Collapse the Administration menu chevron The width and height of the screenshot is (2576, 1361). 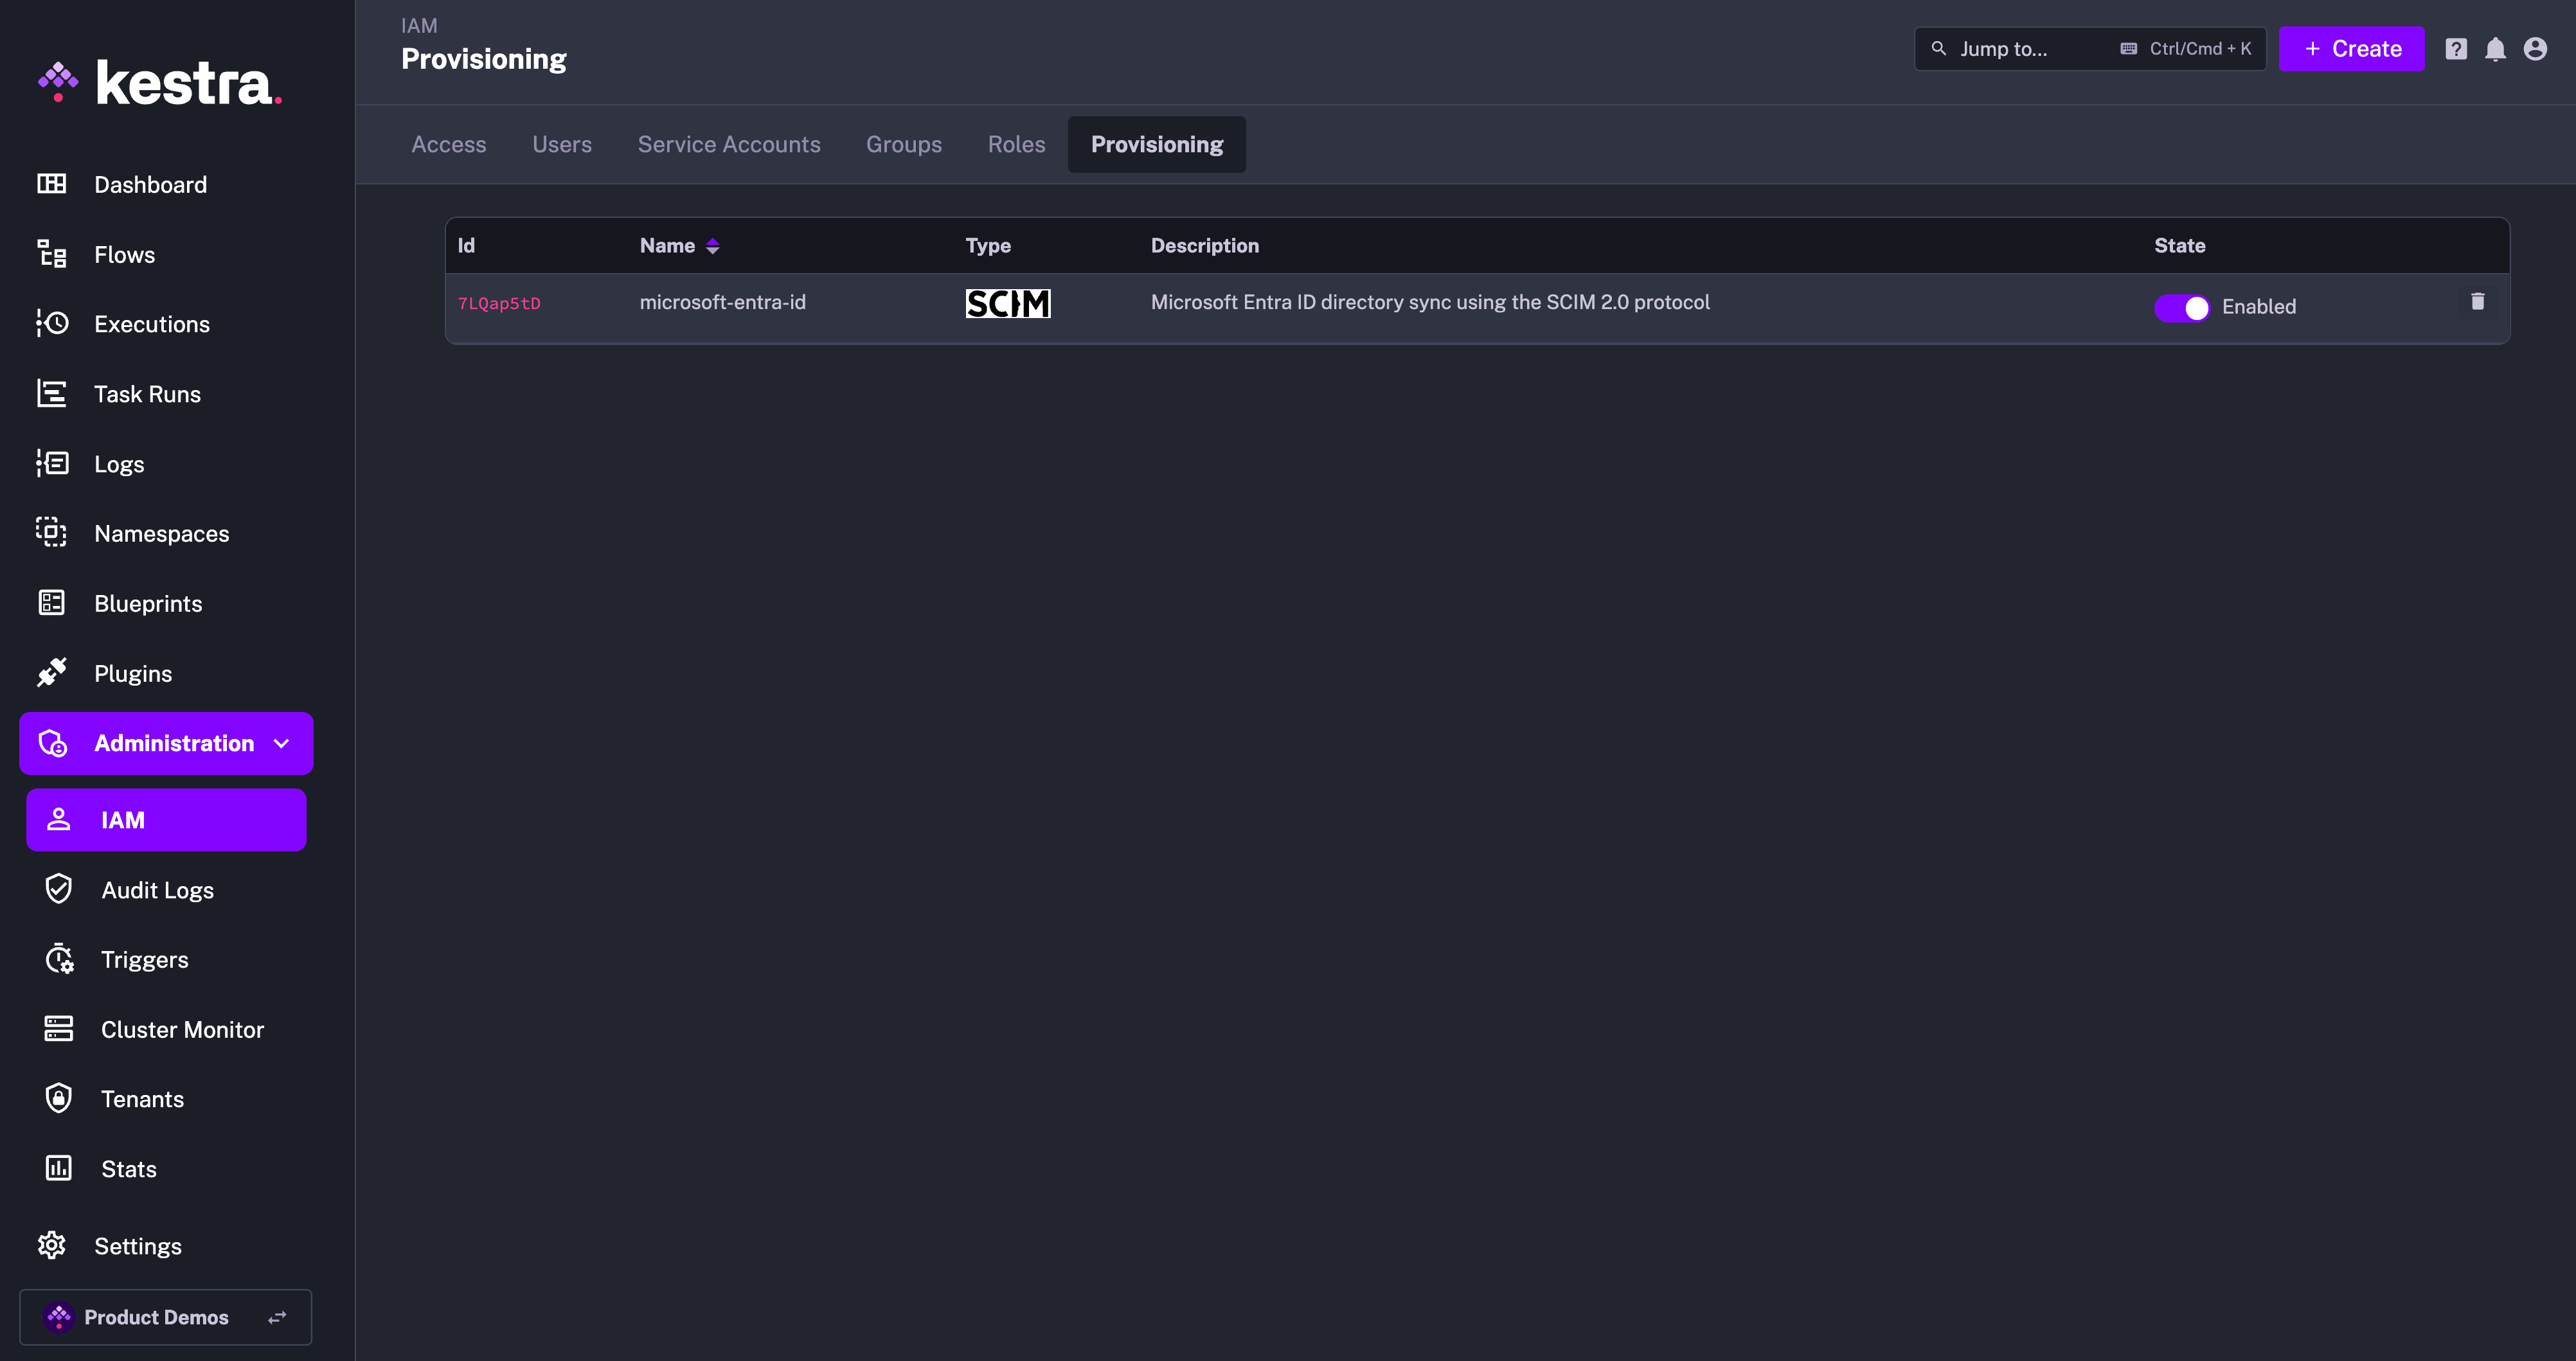[x=282, y=743]
